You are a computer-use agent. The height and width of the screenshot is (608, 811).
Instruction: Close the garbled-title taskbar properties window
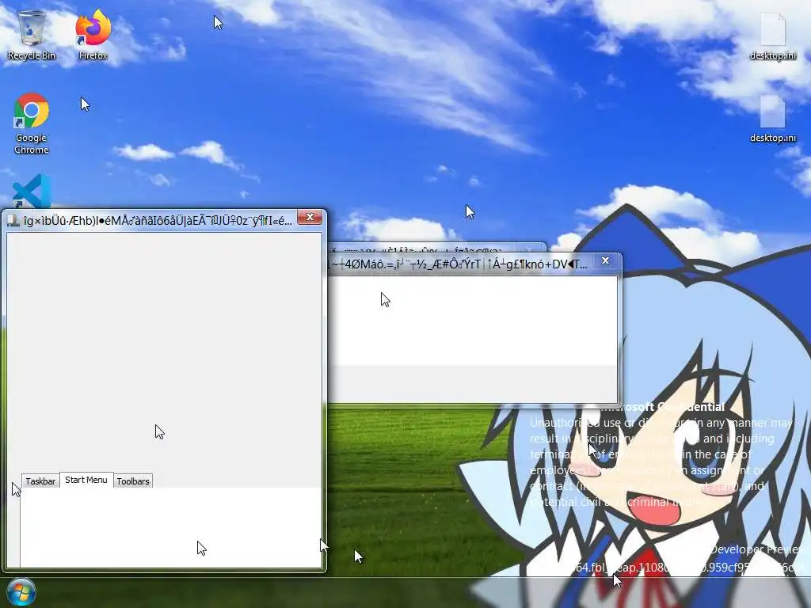[x=310, y=217]
